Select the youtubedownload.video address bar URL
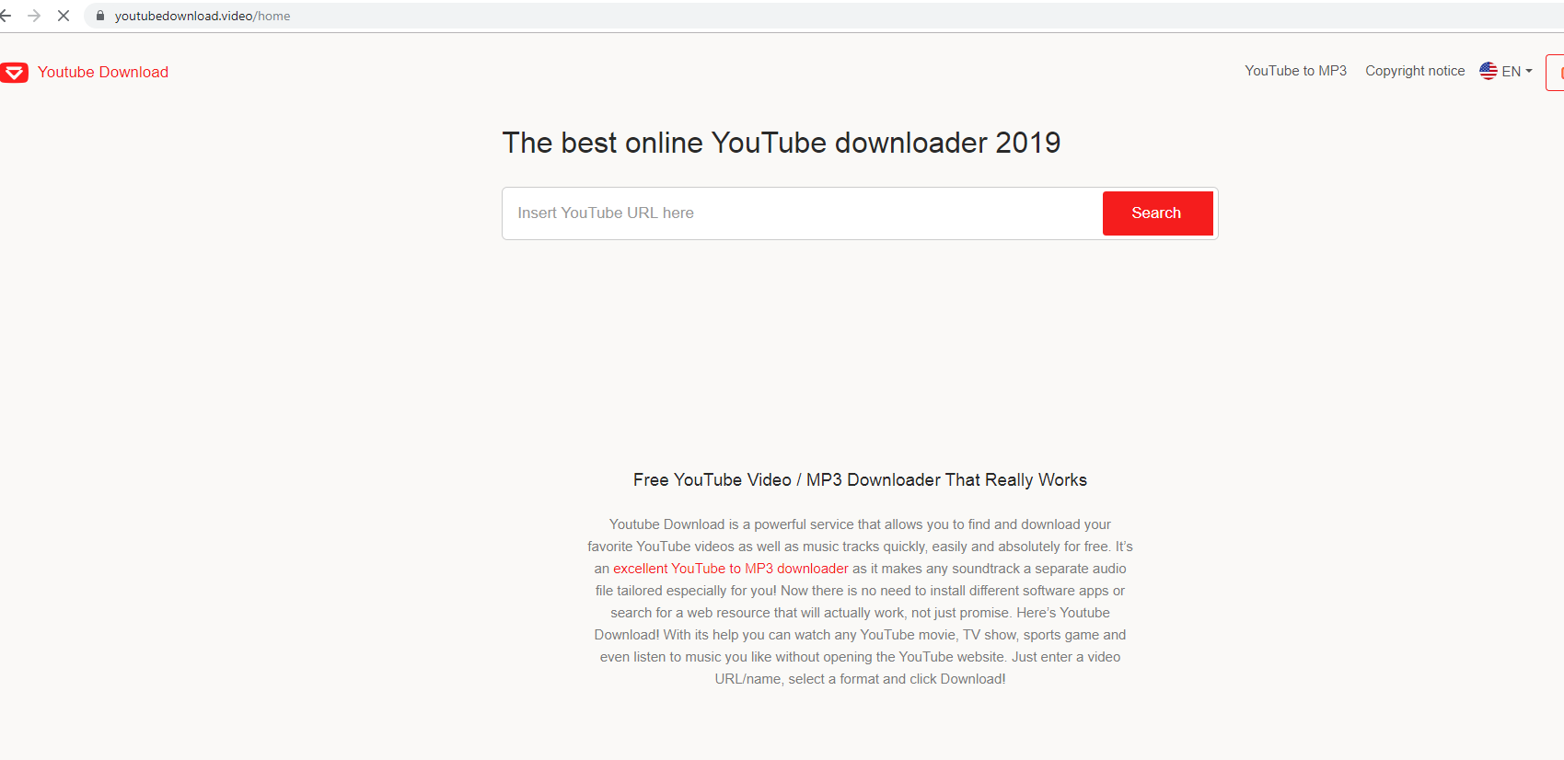Screen dimensions: 1564x760 click(203, 16)
